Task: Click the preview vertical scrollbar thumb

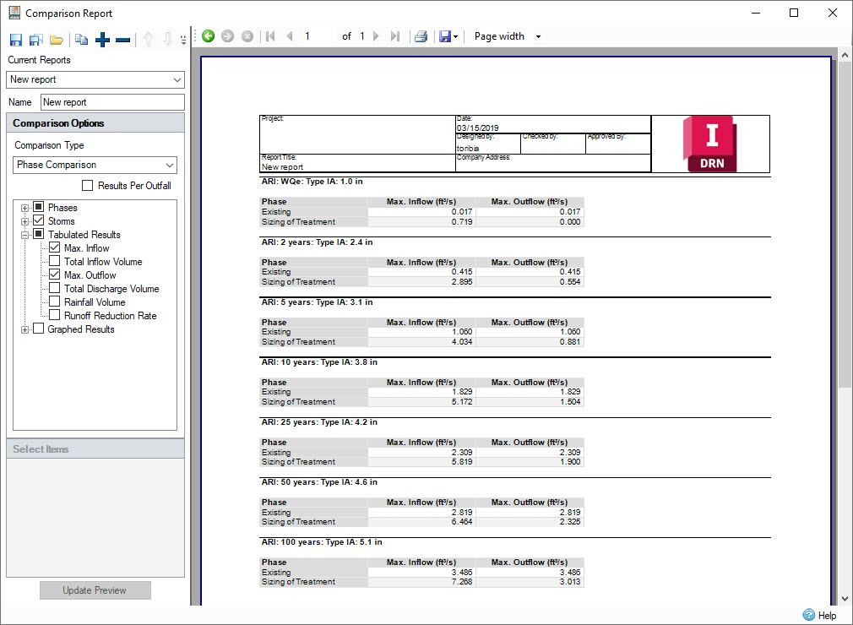Action: [845, 226]
